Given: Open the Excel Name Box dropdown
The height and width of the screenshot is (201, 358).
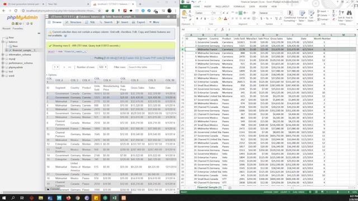Looking at the screenshot, I should pos(197,30).
